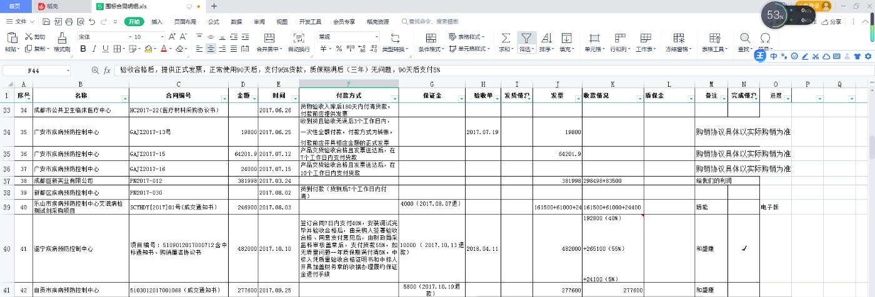Click the AutoSum (求和) sigma icon
875x297 pixels.
506,38
